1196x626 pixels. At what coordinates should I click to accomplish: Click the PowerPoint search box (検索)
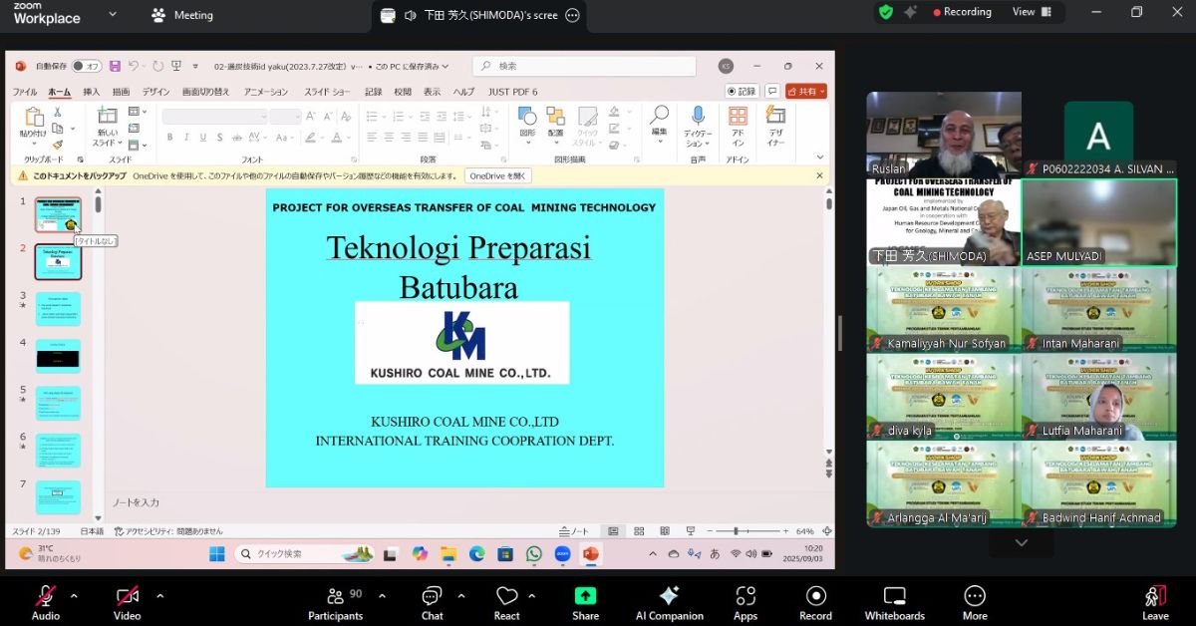584,66
